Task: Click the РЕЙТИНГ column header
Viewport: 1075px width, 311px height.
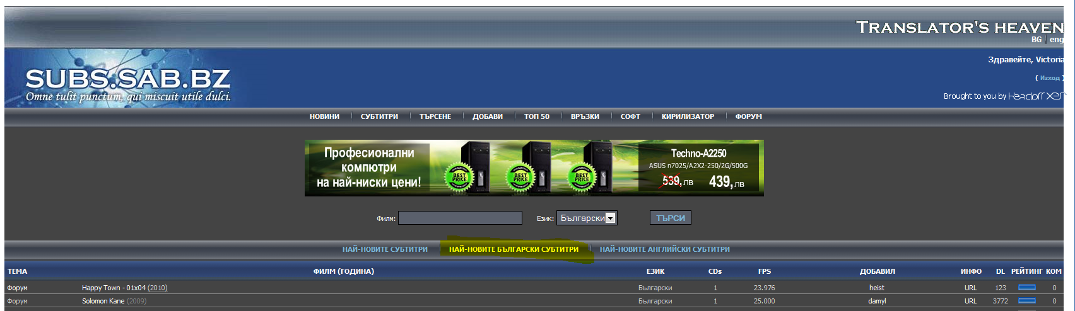Action: pos(1027,271)
